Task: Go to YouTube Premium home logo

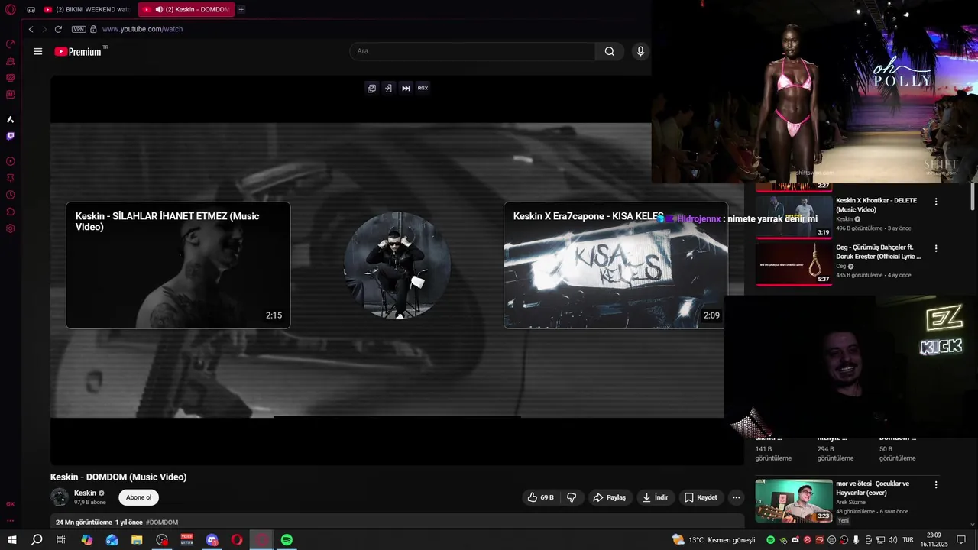Action: [x=81, y=51]
